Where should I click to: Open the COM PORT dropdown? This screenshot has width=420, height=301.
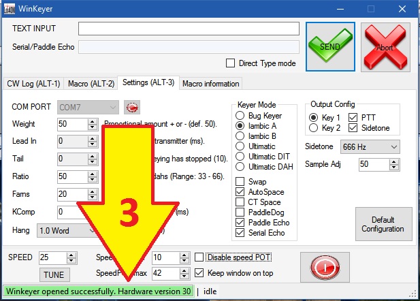pyautogui.click(x=88, y=108)
